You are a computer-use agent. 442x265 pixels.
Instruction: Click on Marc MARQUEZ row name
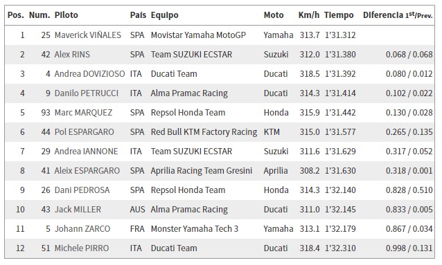point(83,113)
